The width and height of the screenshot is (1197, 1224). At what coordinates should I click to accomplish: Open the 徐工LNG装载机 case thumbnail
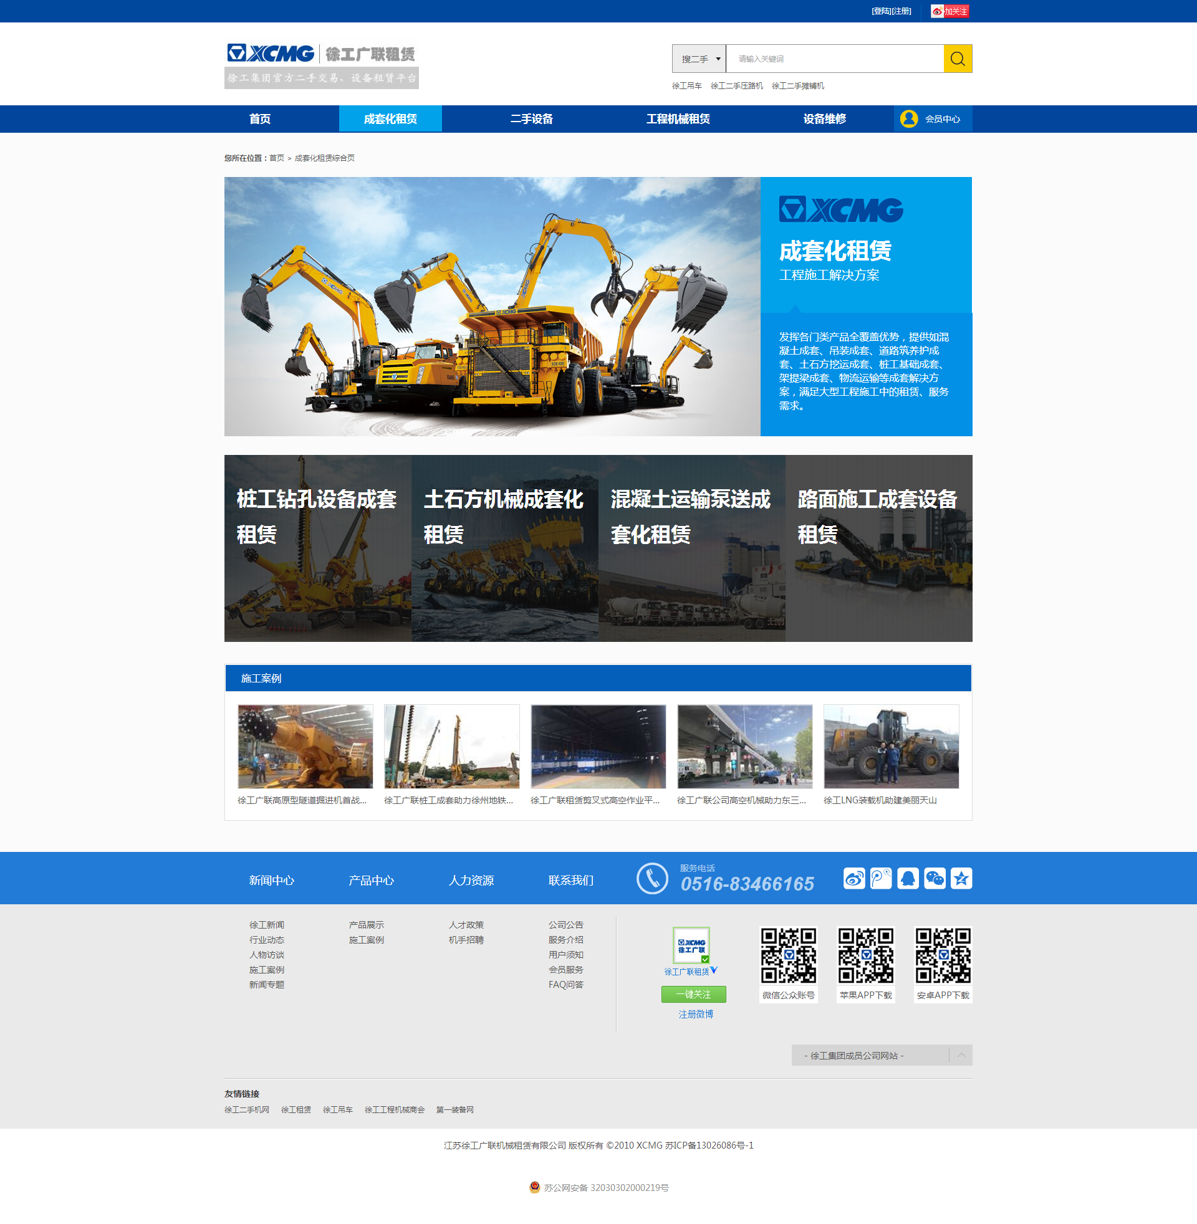point(891,747)
